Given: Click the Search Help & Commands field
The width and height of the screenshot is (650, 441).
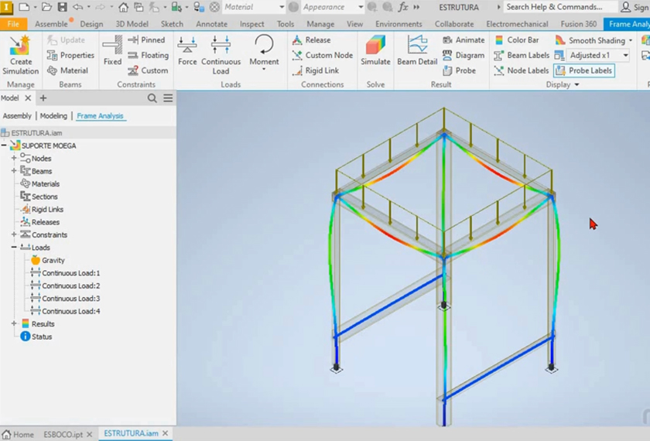Looking at the screenshot, I should click(x=553, y=7).
